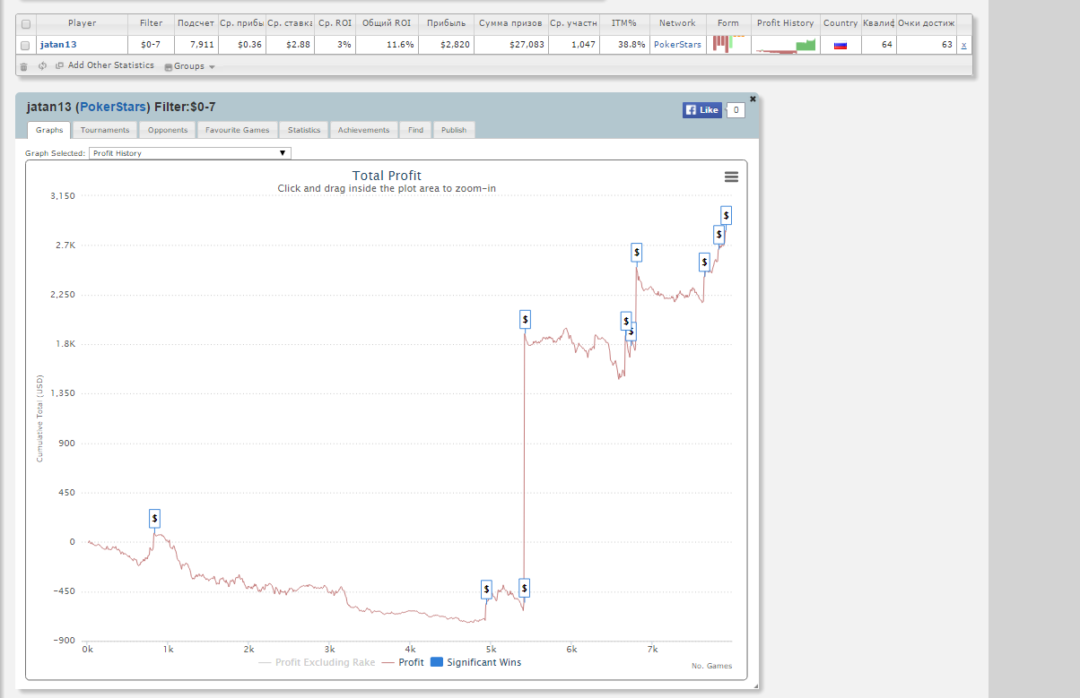
Task: Delete selected rows with the trash icon
Action: point(24,66)
